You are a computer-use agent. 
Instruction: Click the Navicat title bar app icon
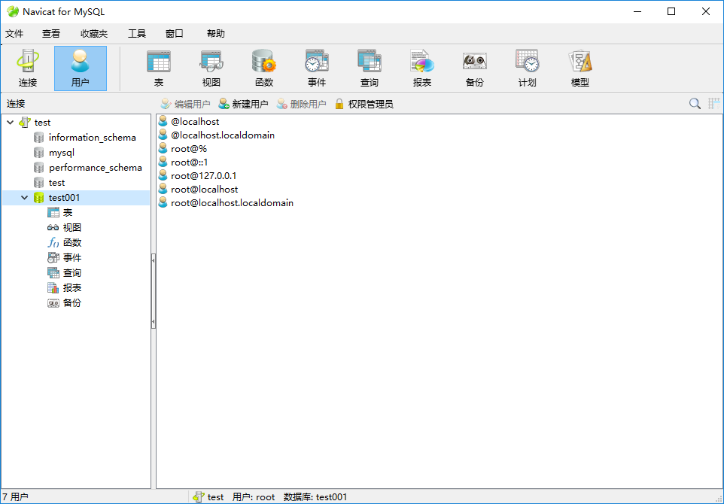tap(13, 11)
